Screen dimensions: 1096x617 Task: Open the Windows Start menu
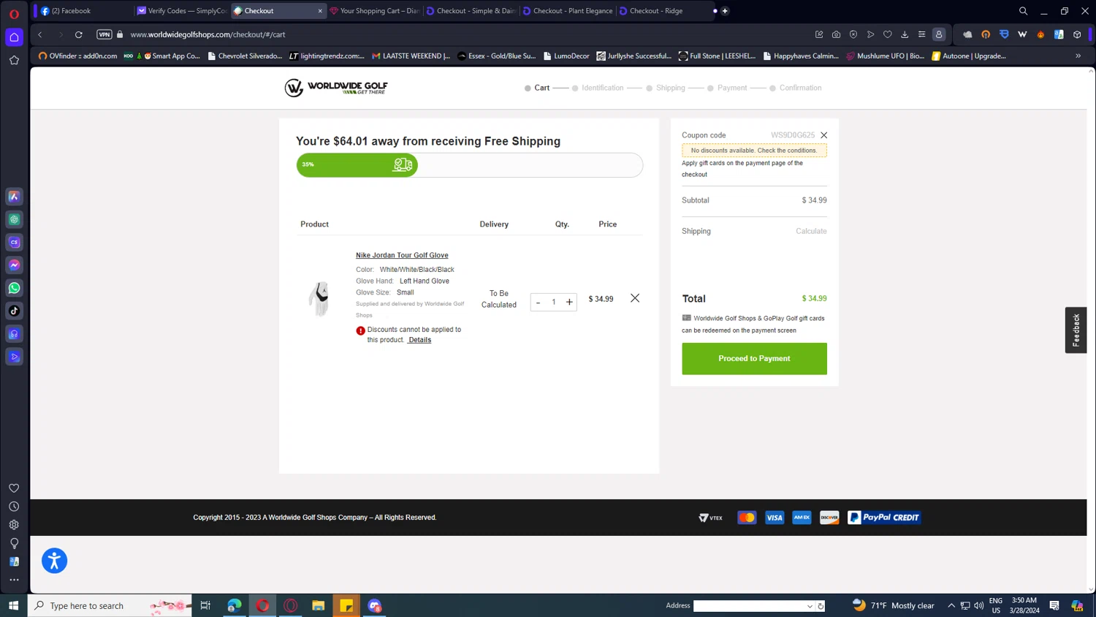point(13,605)
